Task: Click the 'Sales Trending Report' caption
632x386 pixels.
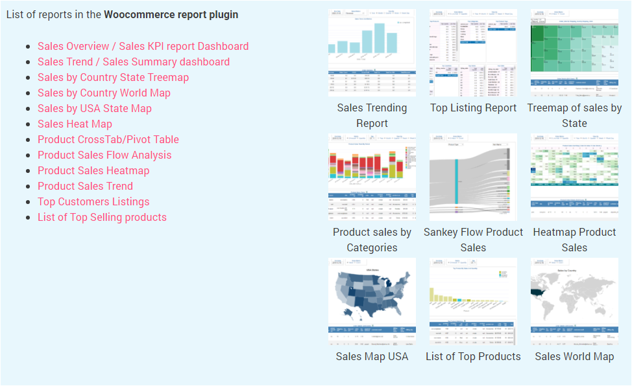Action: point(372,115)
